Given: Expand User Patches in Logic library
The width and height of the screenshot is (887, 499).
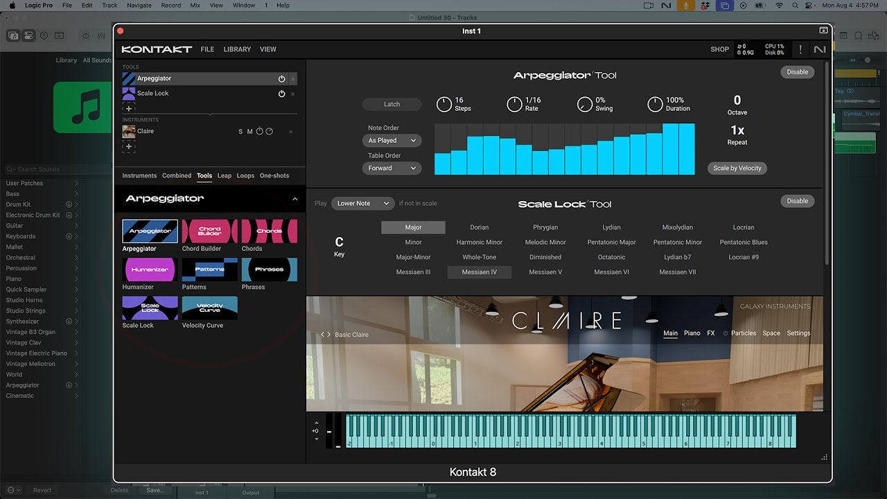Looking at the screenshot, I should (76, 184).
